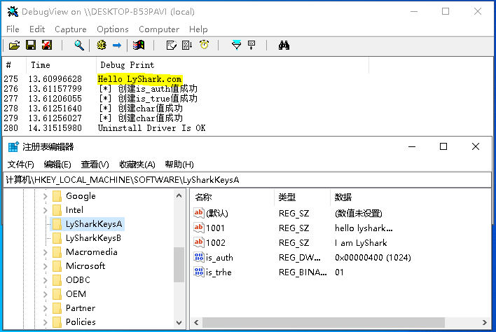Click the 名称 column header
The width and height of the screenshot is (496, 332).
click(x=203, y=198)
